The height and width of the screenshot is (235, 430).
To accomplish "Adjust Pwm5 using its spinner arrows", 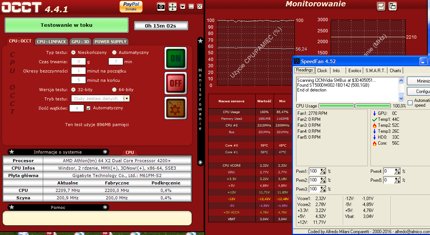I will tap(397, 180).
